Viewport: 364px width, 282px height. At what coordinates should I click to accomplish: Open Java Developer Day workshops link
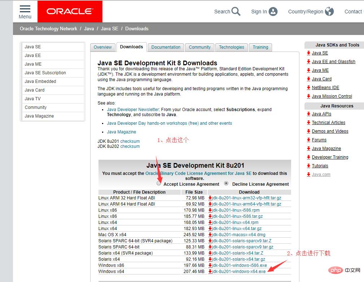pos(170,123)
